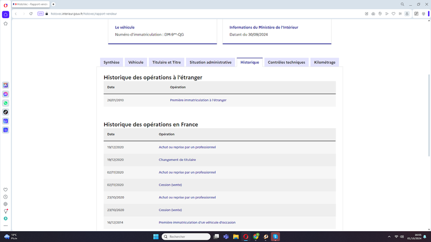Open the weather widget showing 13°C

pyautogui.click(x=10, y=237)
